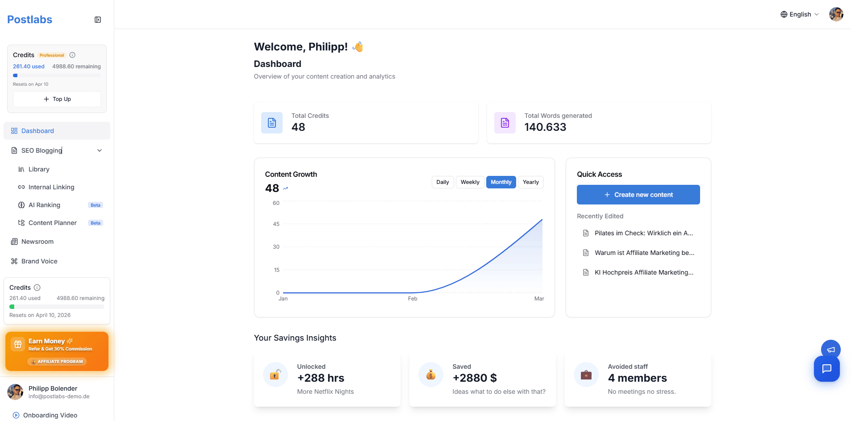Click the AI Ranking sidebar icon
The width and height of the screenshot is (851, 421).
pyautogui.click(x=22, y=205)
